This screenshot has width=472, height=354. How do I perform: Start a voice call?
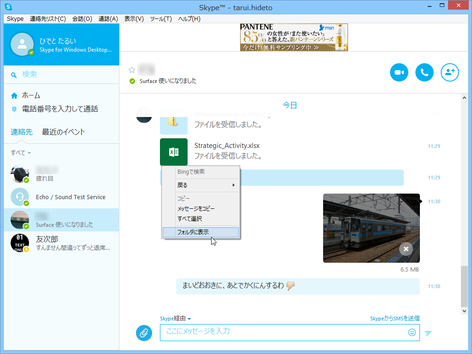[x=425, y=72]
